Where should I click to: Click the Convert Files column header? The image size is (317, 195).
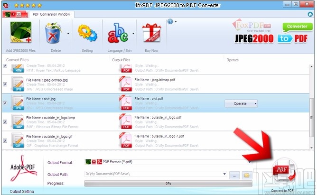click(18, 60)
